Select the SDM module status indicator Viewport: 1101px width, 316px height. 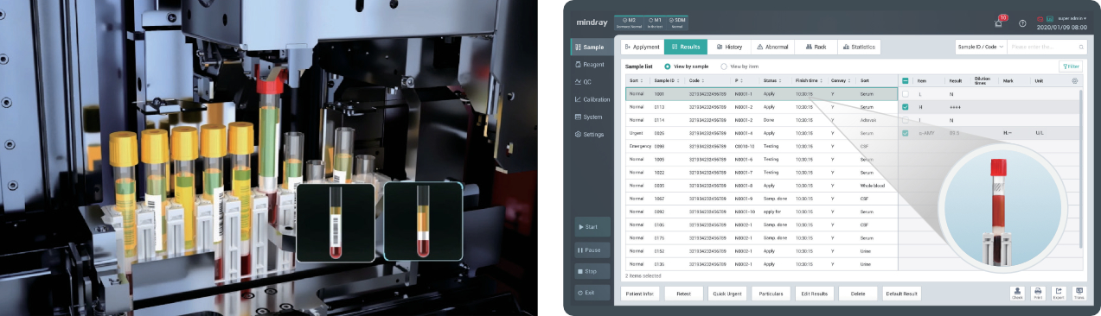coord(677,22)
